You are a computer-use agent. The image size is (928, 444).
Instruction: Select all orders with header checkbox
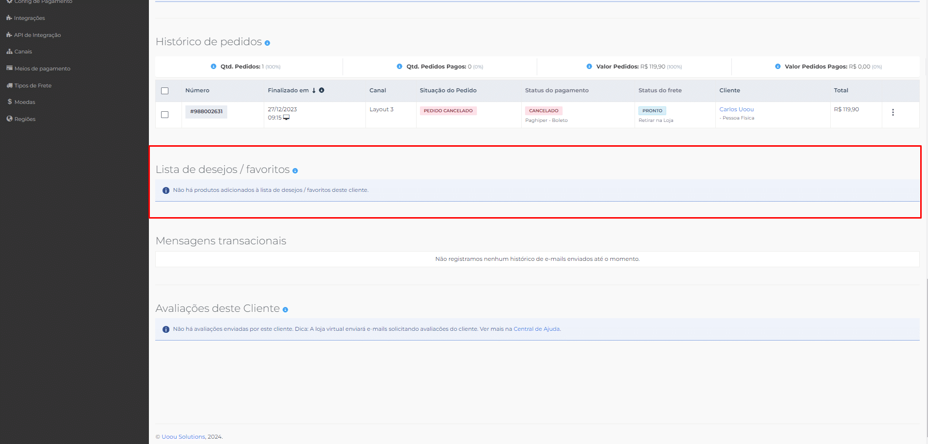tap(165, 91)
